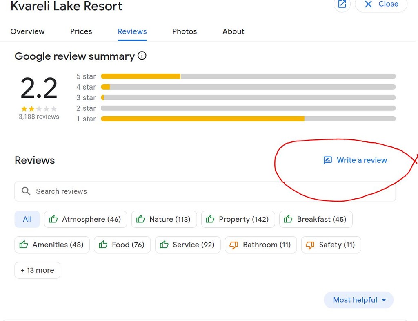Close the hotel details panel

[381, 4]
